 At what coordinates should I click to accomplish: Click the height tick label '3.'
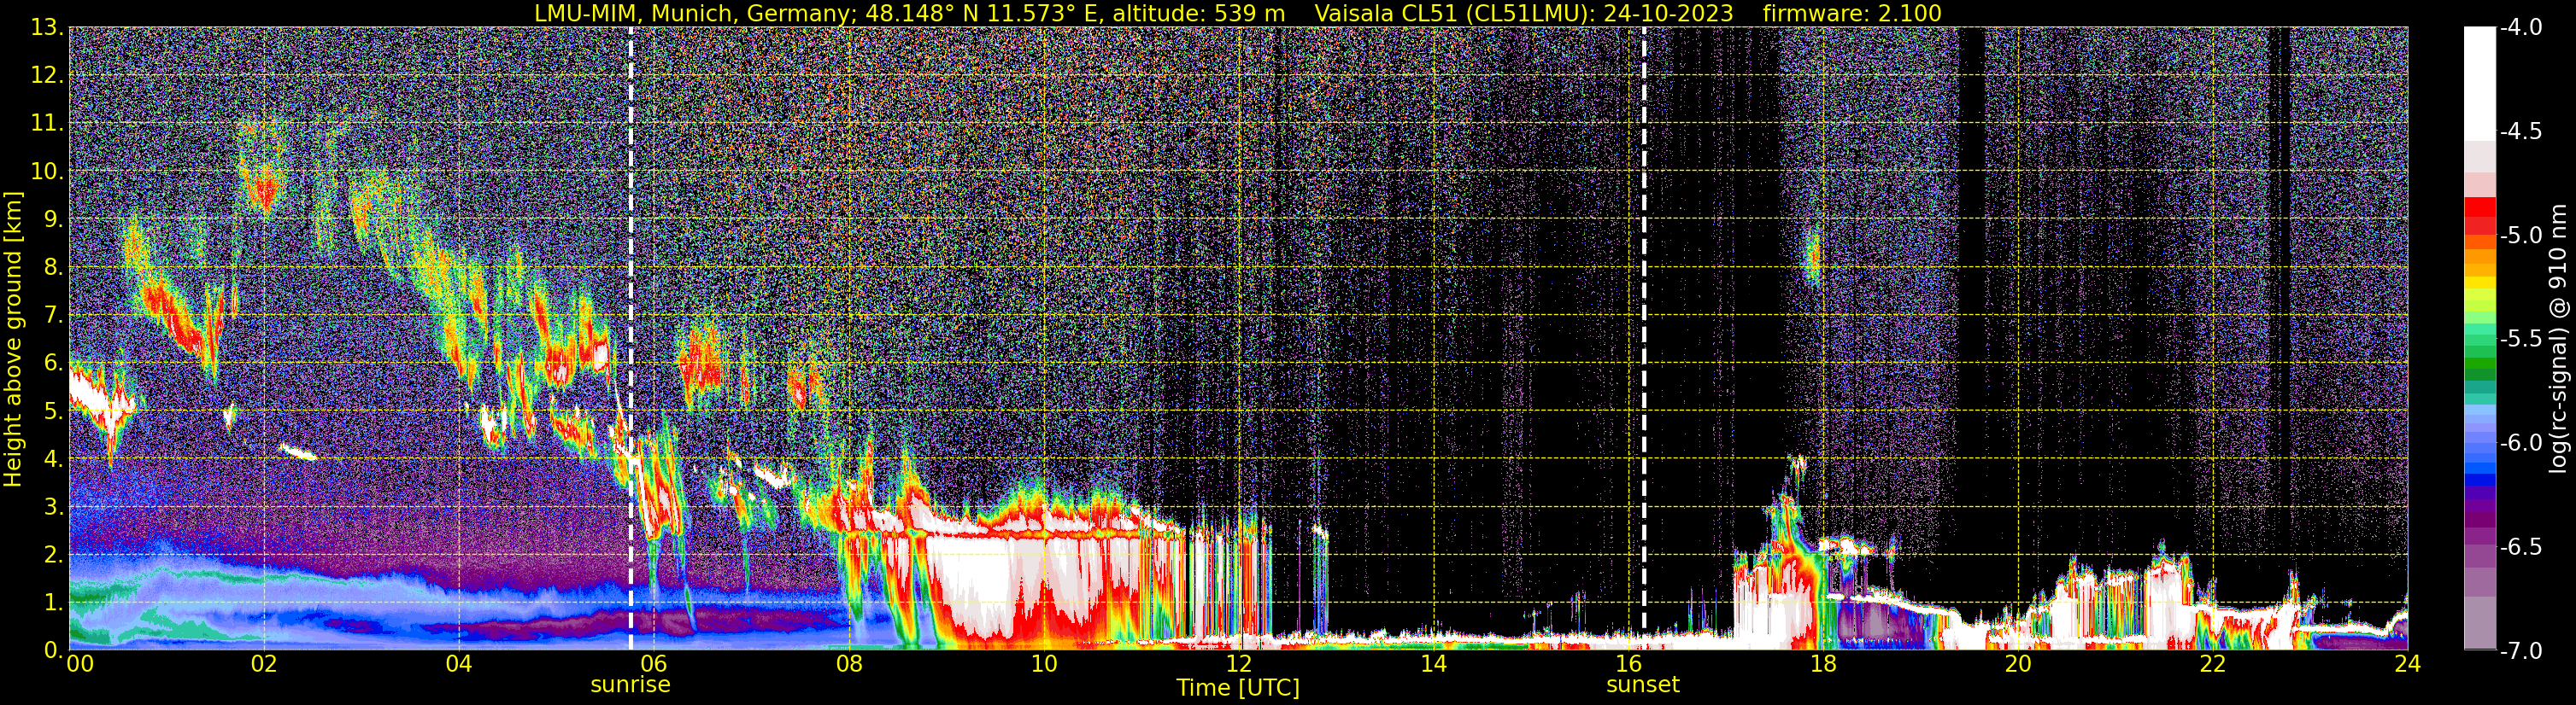53,507
